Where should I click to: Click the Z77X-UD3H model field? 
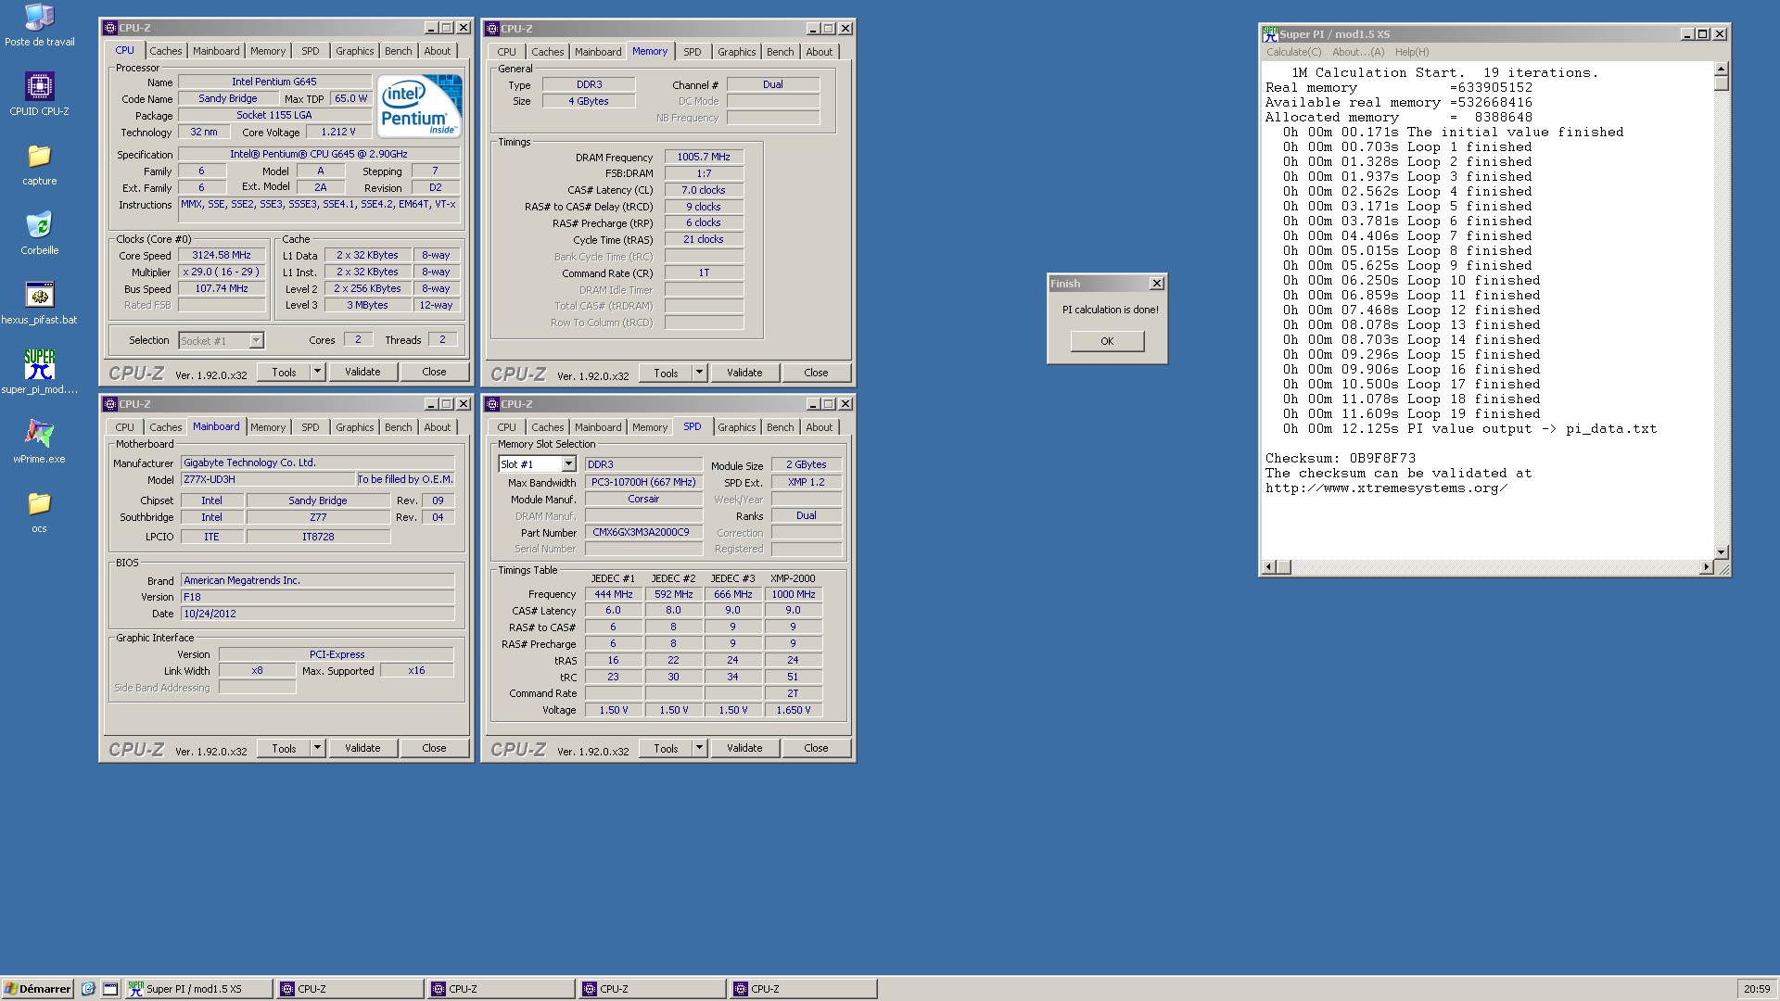pos(268,479)
